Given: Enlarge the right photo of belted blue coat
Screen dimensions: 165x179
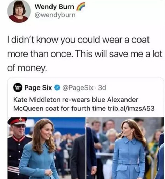Looking at the screenshot, I should coord(125,148).
